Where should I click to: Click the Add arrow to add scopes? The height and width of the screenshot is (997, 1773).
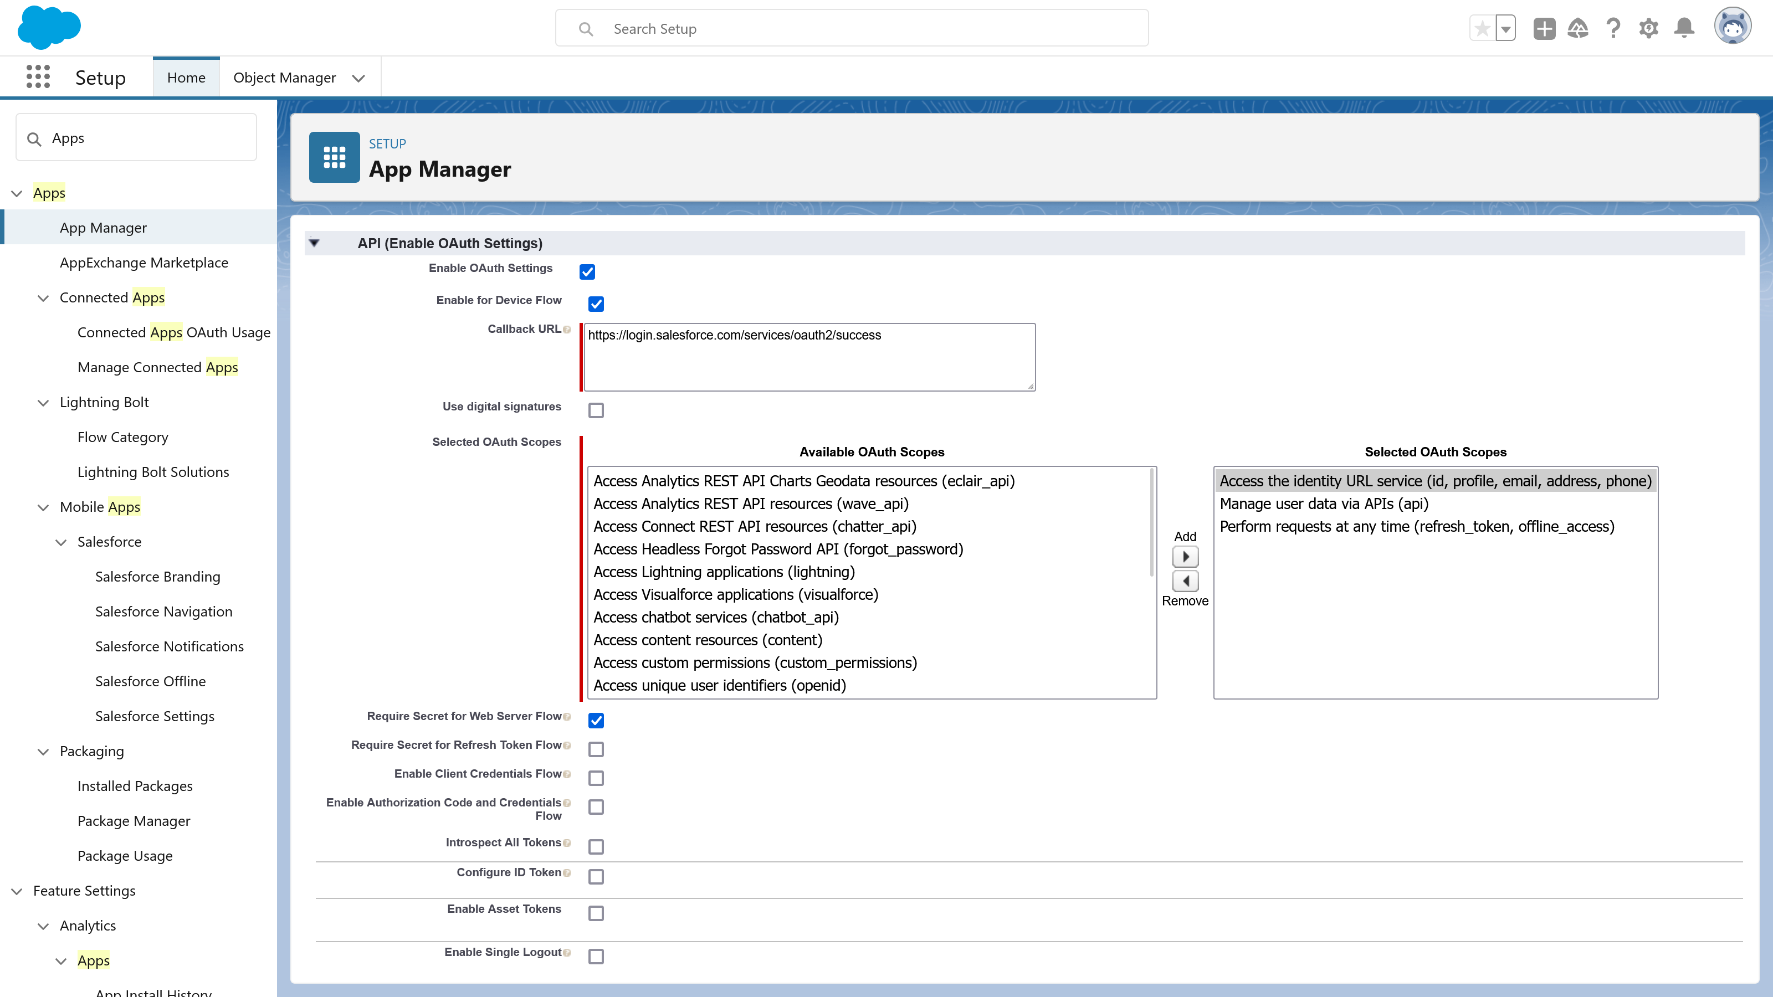1185,556
